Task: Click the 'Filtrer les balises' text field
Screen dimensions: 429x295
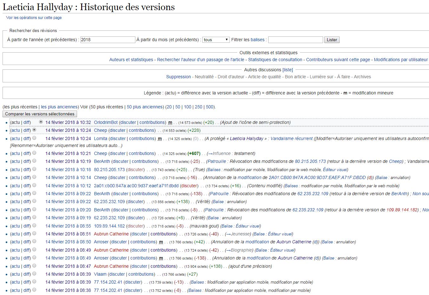Action: [296, 40]
